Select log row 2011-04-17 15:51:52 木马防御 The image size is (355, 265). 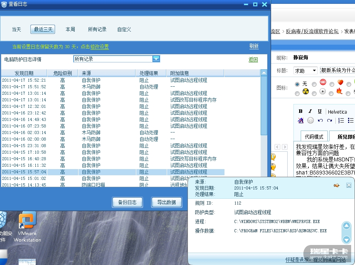coord(113,87)
